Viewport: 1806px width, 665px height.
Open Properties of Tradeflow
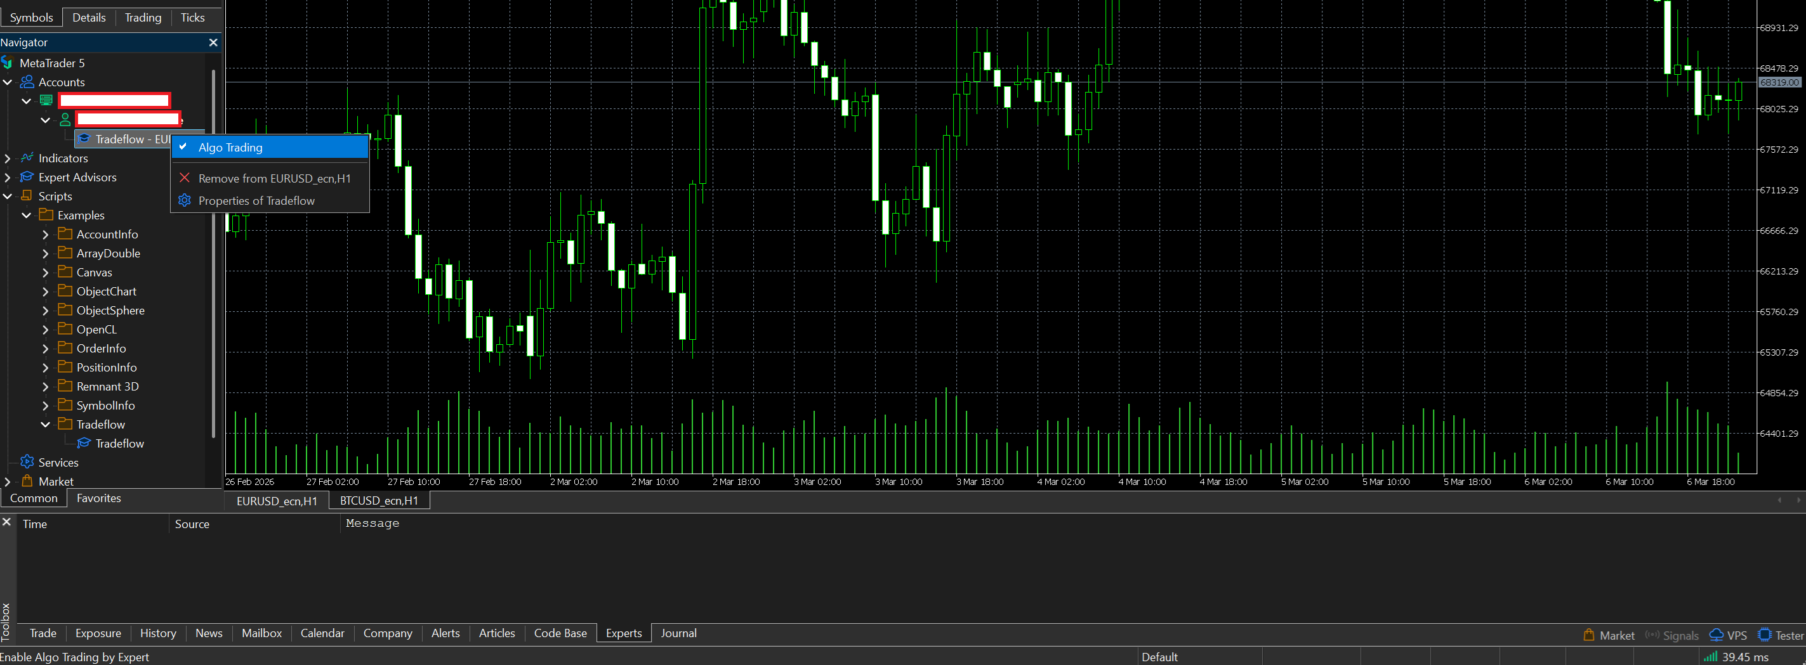point(270,200)
